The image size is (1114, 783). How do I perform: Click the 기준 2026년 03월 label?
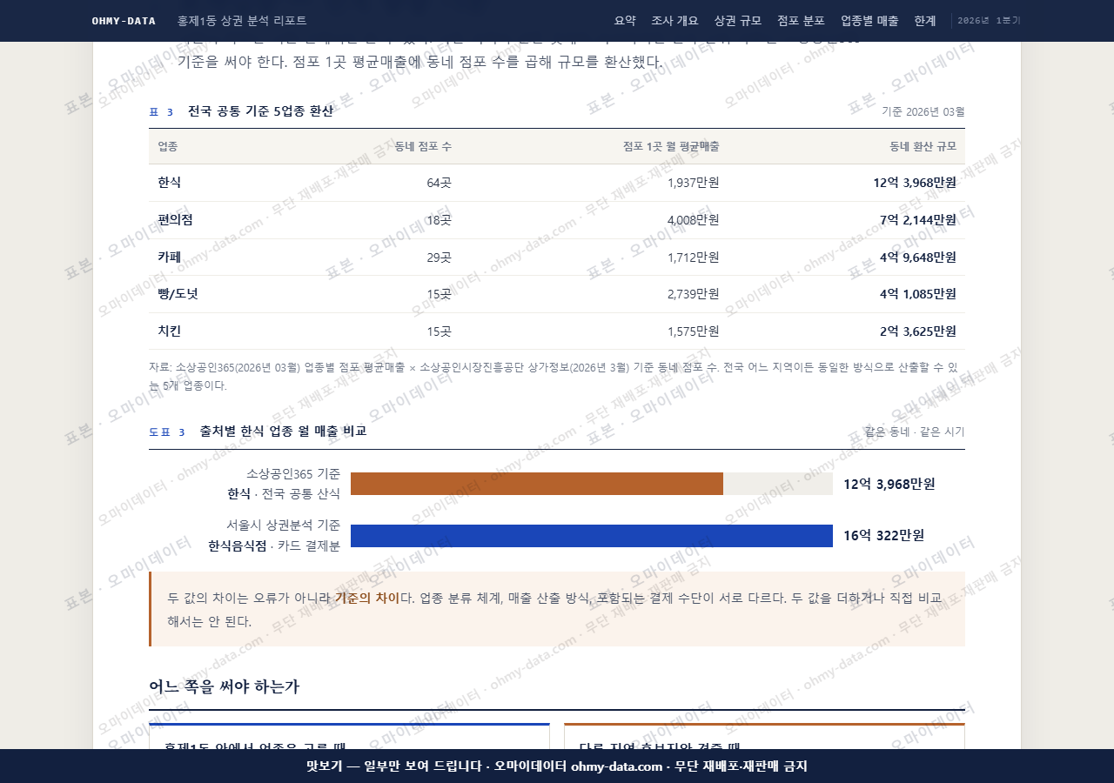coord(923,111)
